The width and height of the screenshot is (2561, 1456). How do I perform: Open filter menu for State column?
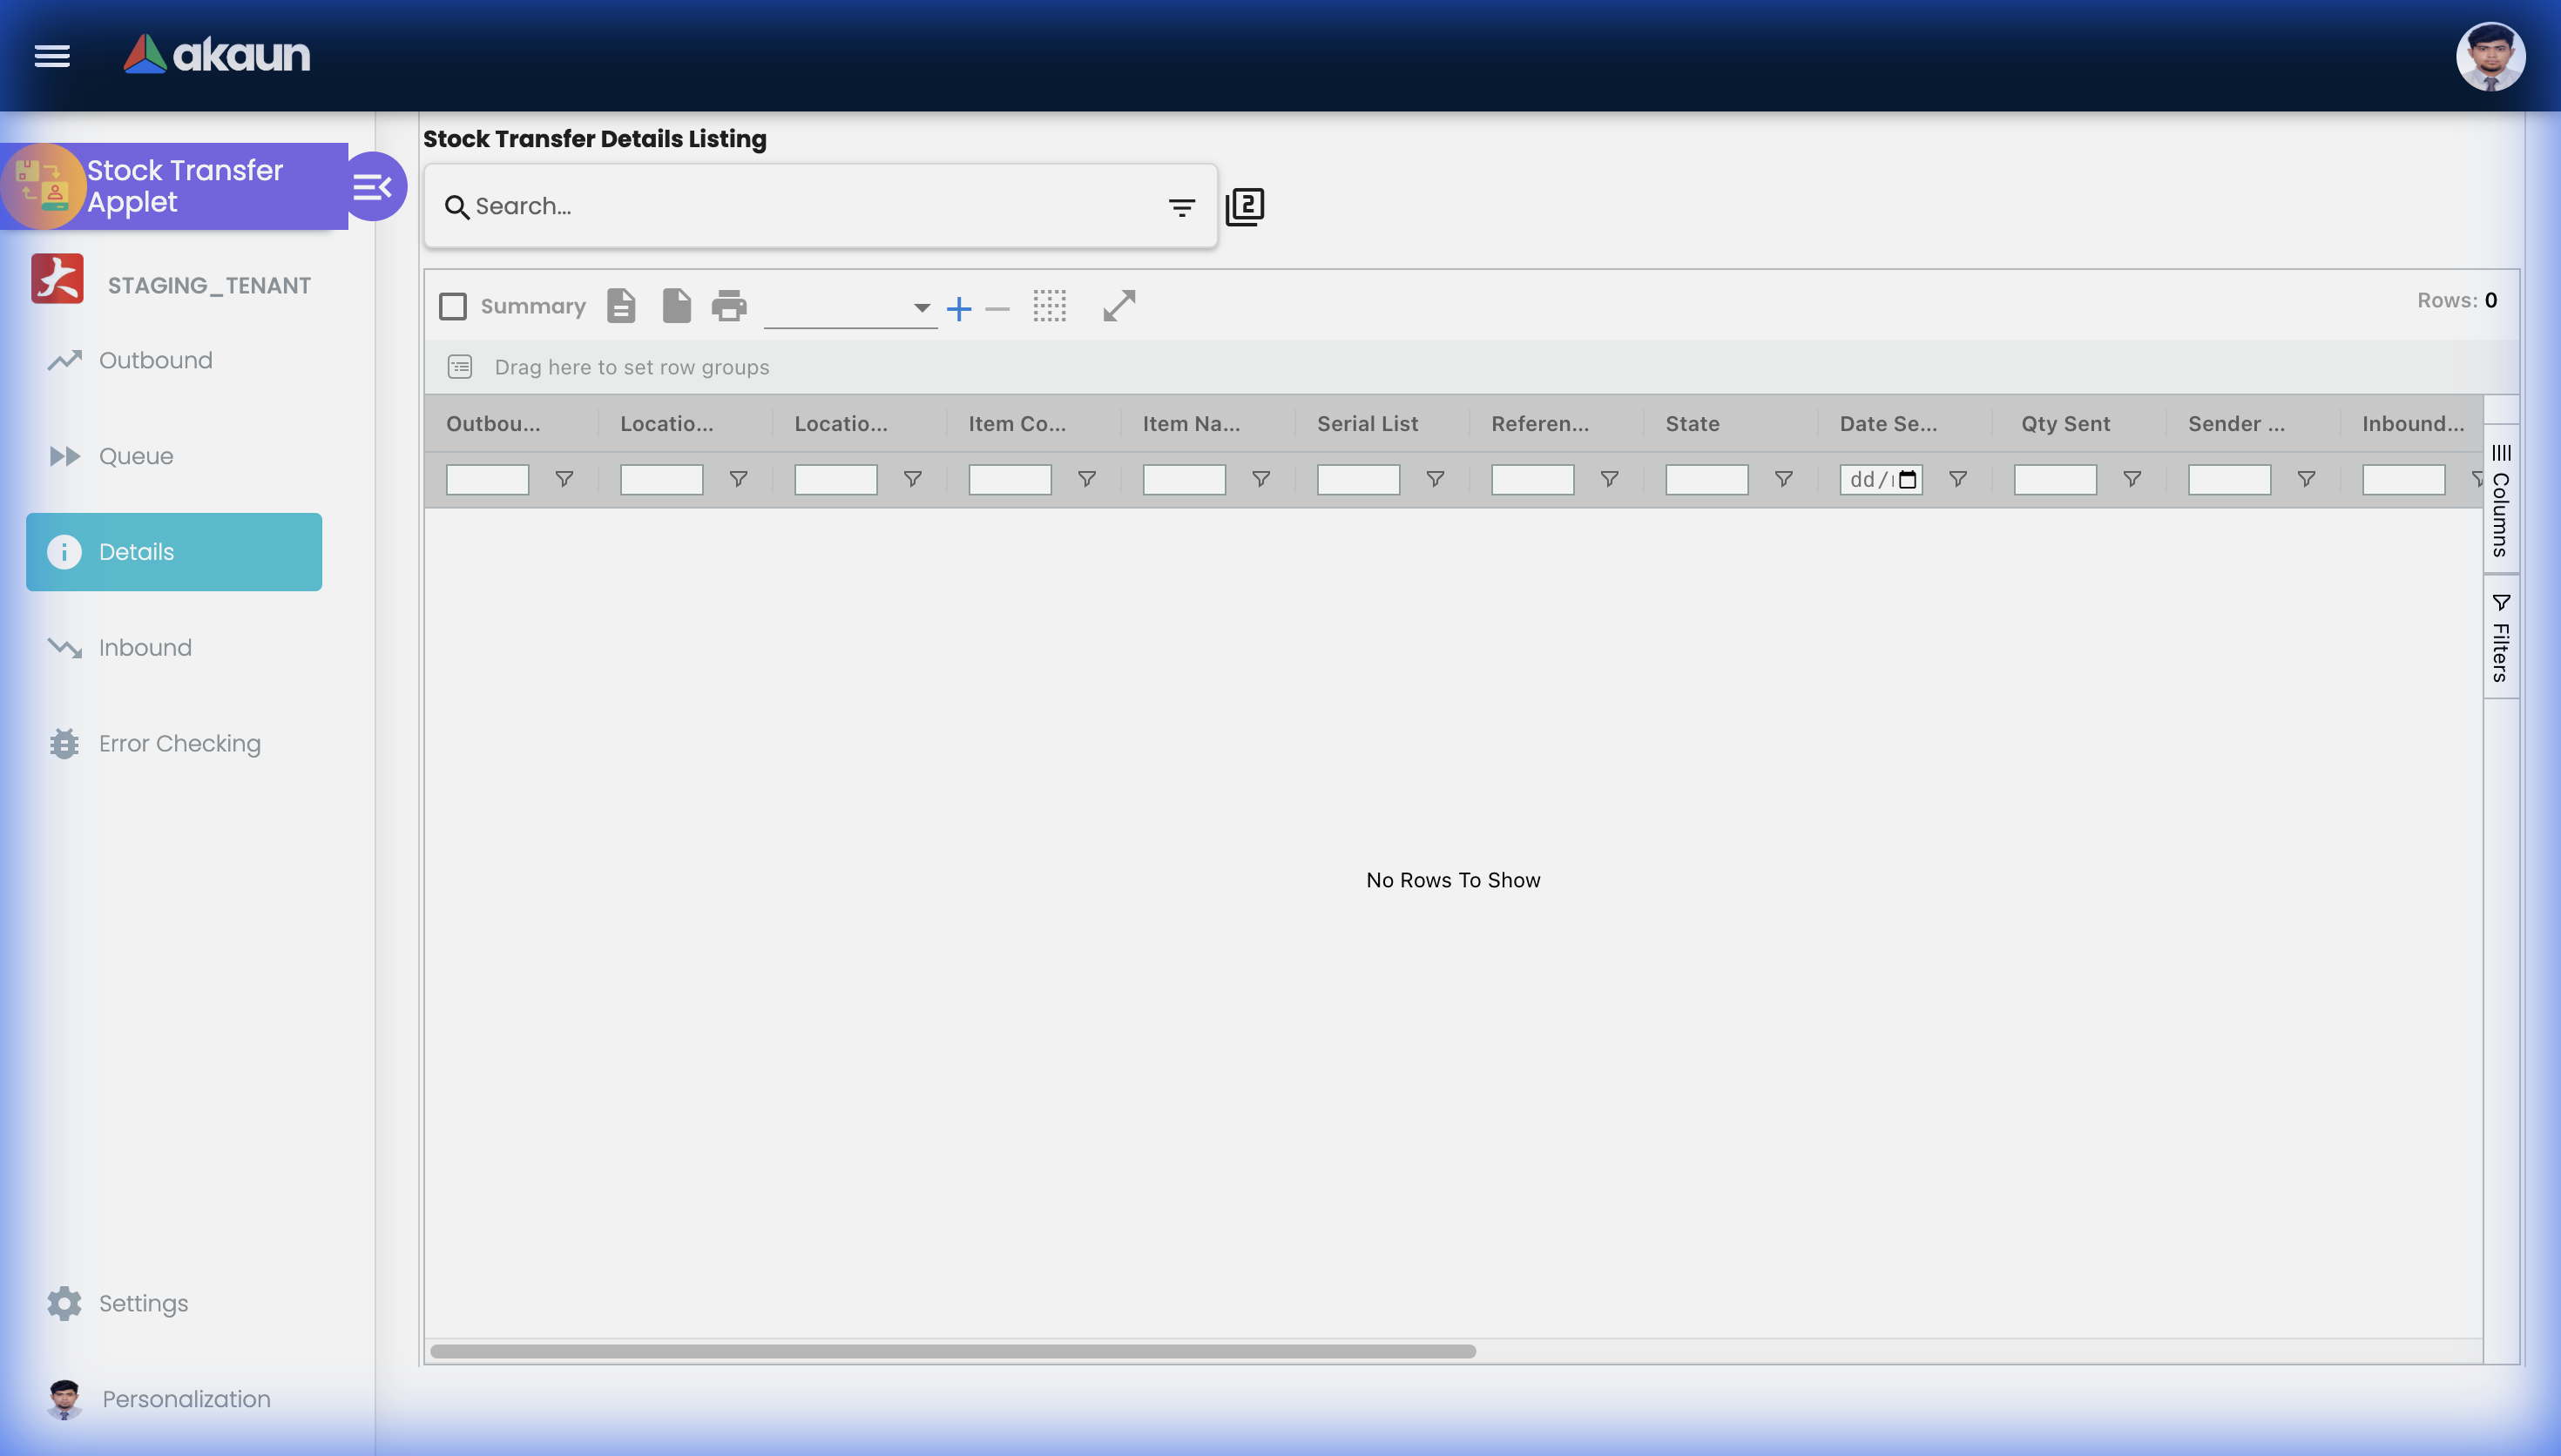pyautogui.click(x=1783, y=480)
